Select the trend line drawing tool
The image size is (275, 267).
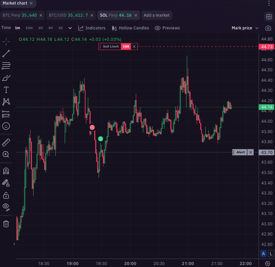point(6,53)
